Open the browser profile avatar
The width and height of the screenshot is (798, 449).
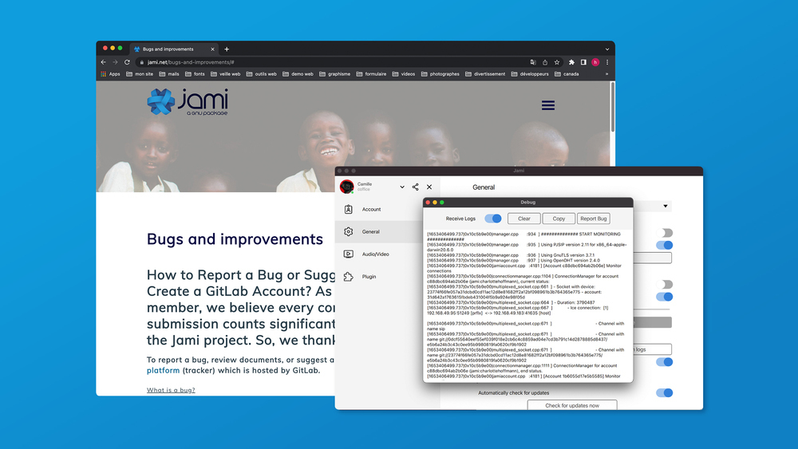click(595, 62)
